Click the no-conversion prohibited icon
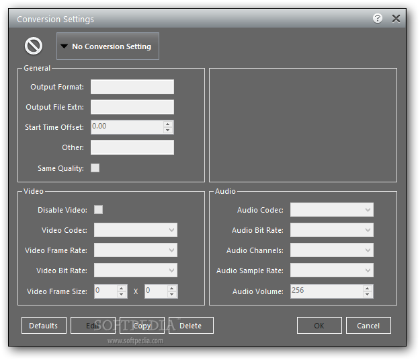This screenshot has height=360, width=420. (34, 46)
